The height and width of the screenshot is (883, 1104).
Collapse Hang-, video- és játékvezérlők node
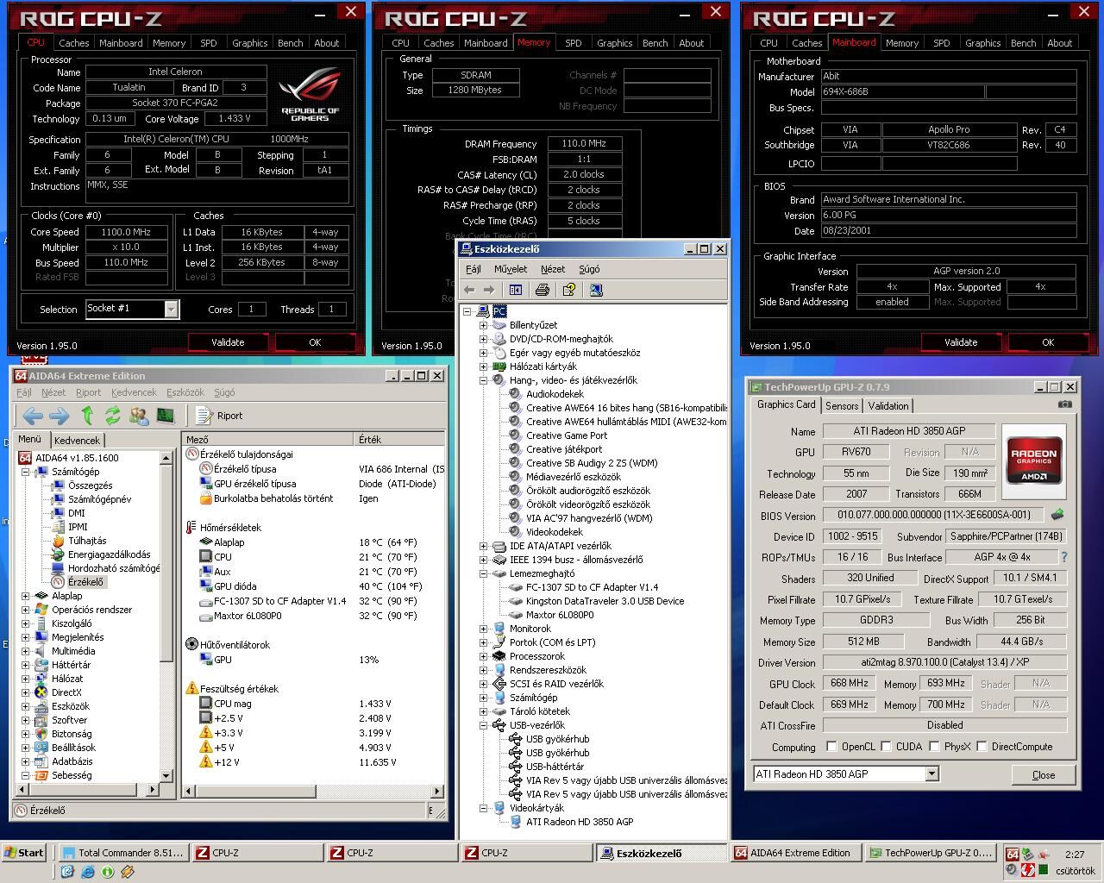483,380
